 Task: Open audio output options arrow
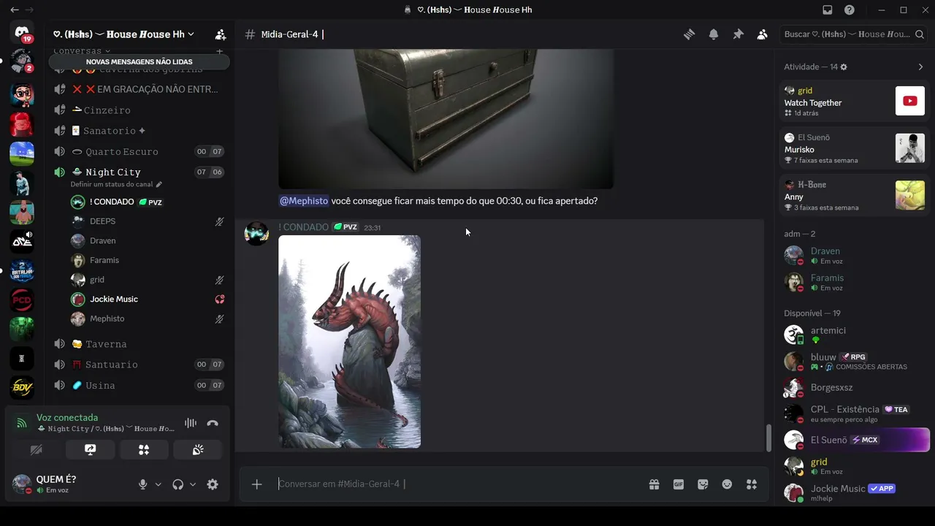[193, 484]
